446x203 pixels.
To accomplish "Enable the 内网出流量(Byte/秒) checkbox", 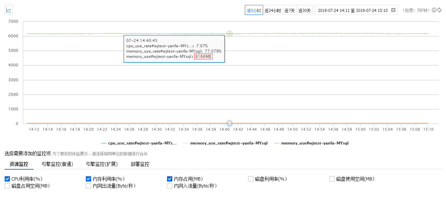I will tap(88, 186).
